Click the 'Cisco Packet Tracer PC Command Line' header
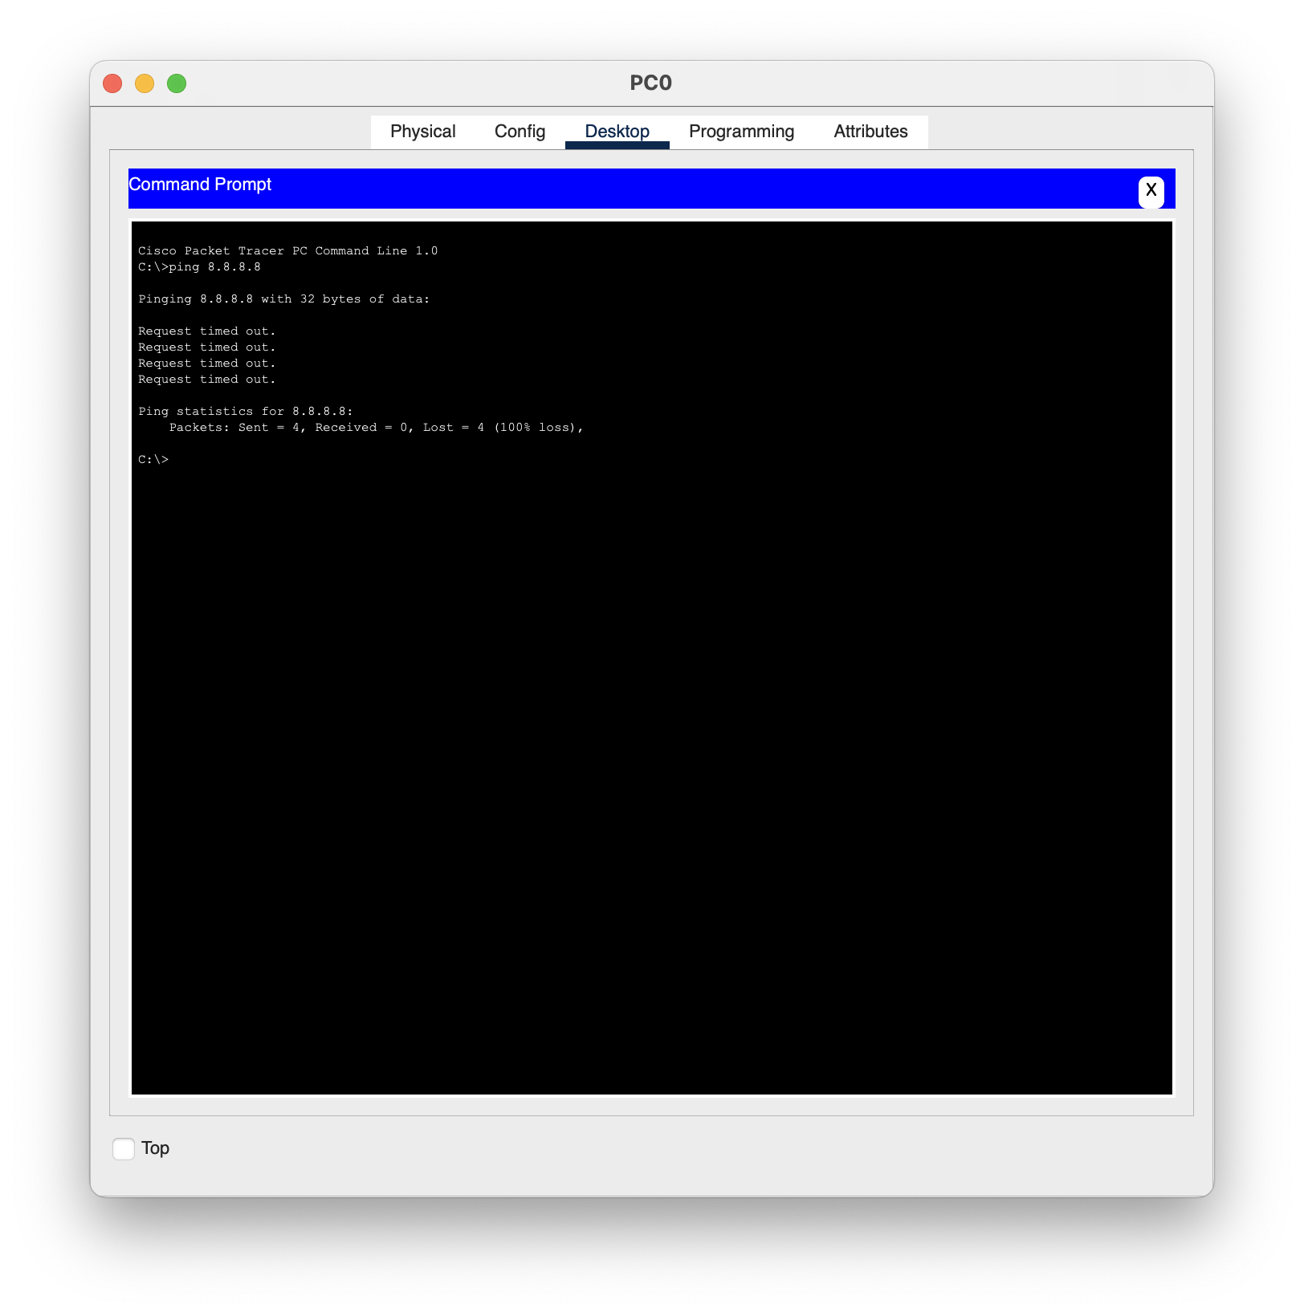 (288, 251)
